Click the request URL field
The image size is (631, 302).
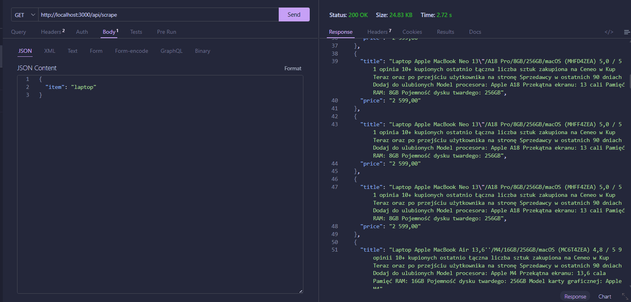[158, 15]
